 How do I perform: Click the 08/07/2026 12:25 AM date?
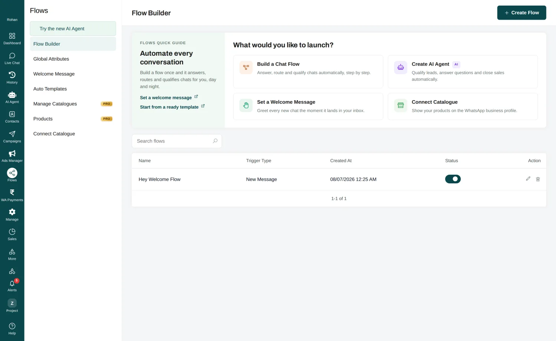click(353, 179)
